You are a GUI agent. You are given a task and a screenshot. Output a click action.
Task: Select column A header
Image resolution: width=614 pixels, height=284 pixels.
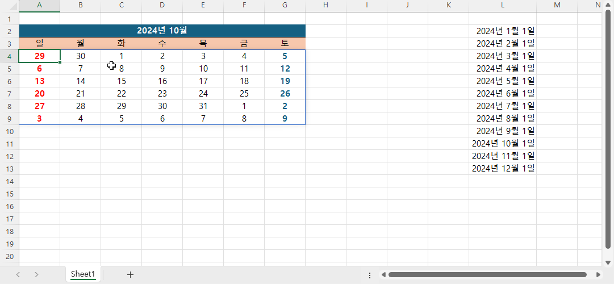(40, 6)
